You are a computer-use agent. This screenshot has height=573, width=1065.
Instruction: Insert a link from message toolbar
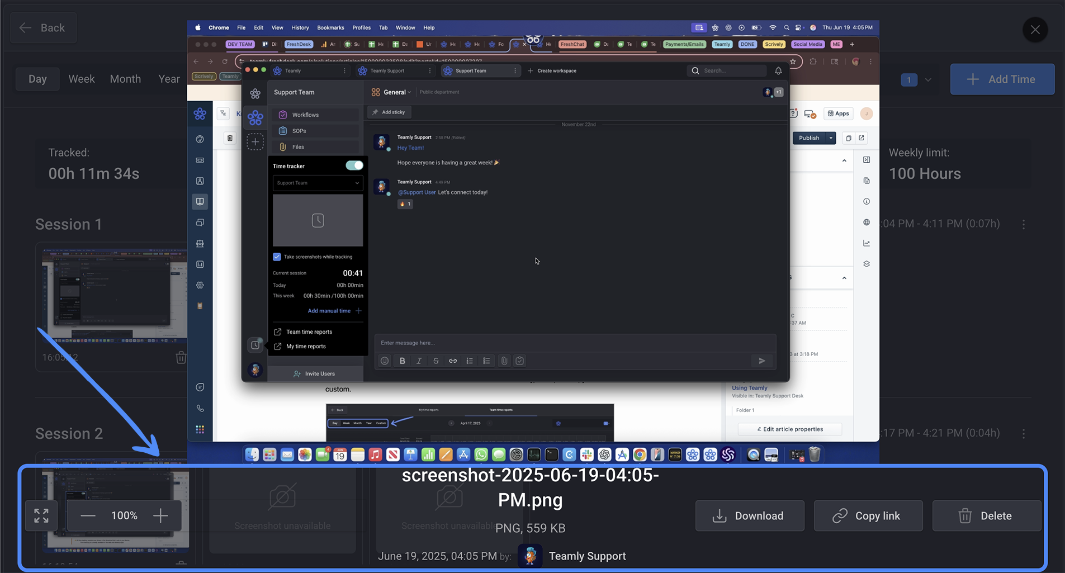click(x=453, y=361)
